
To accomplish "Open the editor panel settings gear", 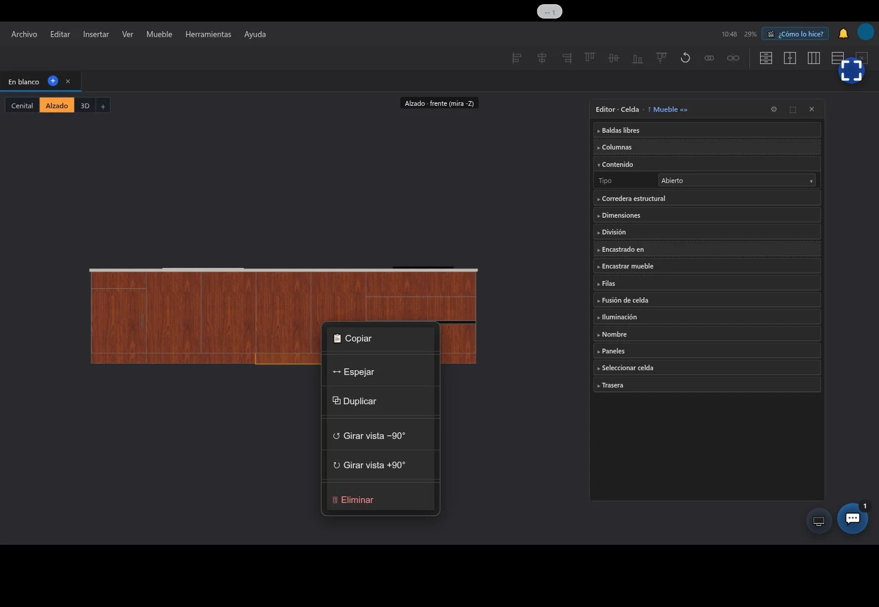I will pyautogui.click(x=774, y=109).
